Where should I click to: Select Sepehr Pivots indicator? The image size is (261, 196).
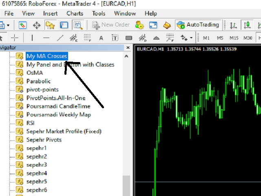(x=44, y=140)
